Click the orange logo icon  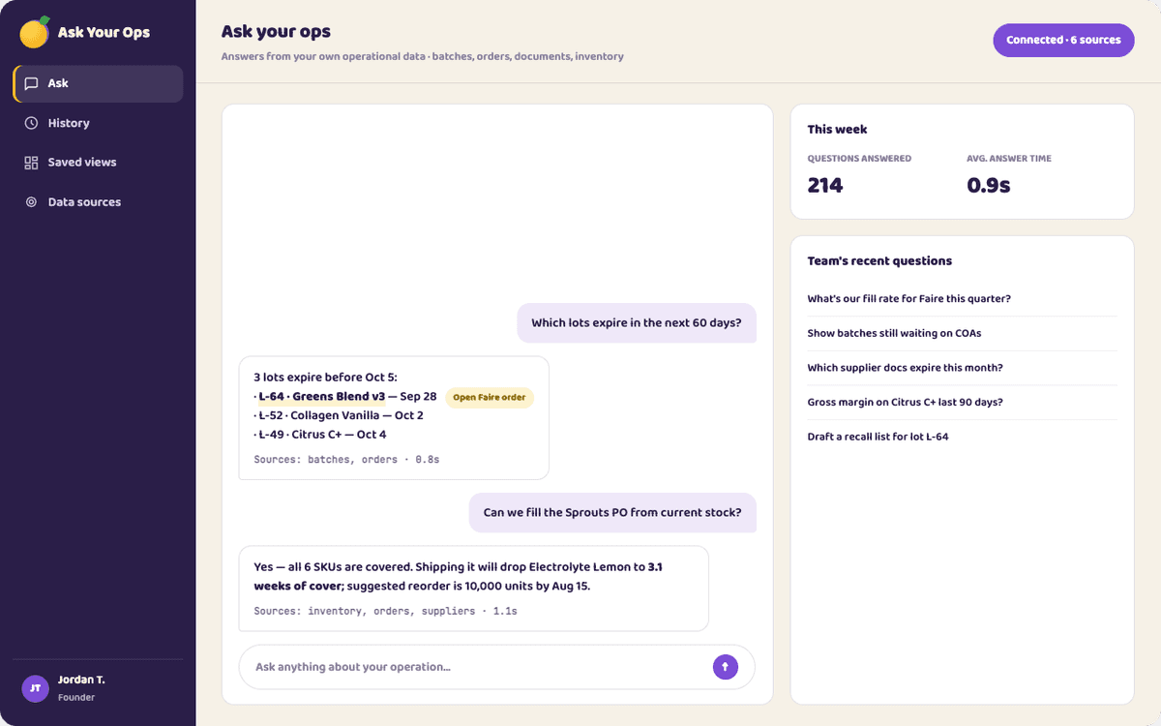[35, 32]
